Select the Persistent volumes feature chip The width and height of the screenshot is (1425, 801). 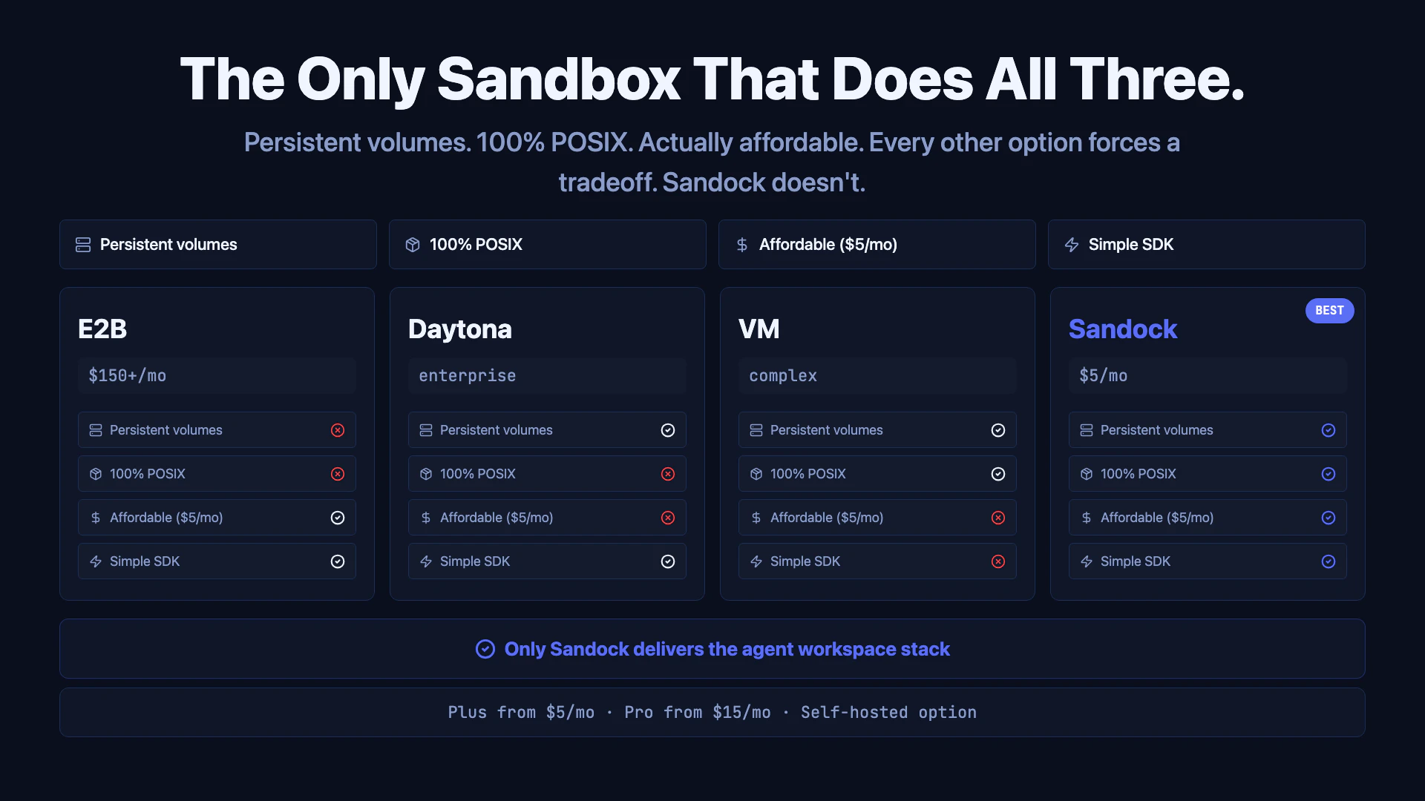(217, 244)
